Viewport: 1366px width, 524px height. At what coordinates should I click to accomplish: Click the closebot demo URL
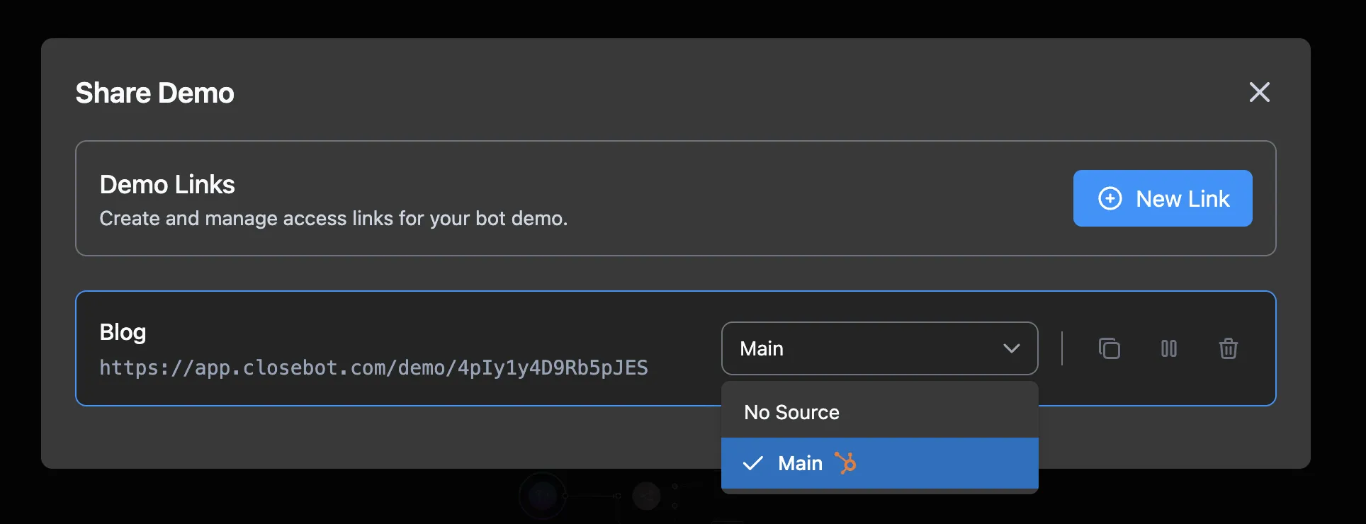(x=373, y=368)
